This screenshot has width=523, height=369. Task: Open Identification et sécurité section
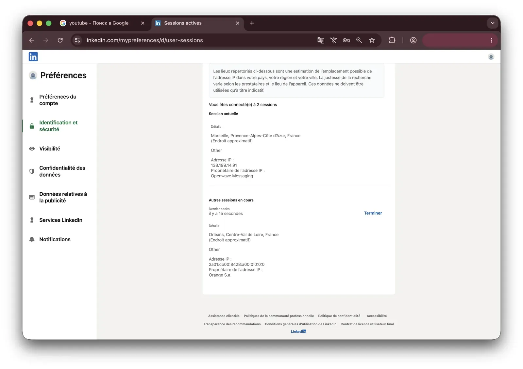[x=59, y=126]
